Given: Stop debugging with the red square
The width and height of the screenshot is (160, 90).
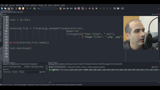Looking at the screenshot, I should point(89,8).
